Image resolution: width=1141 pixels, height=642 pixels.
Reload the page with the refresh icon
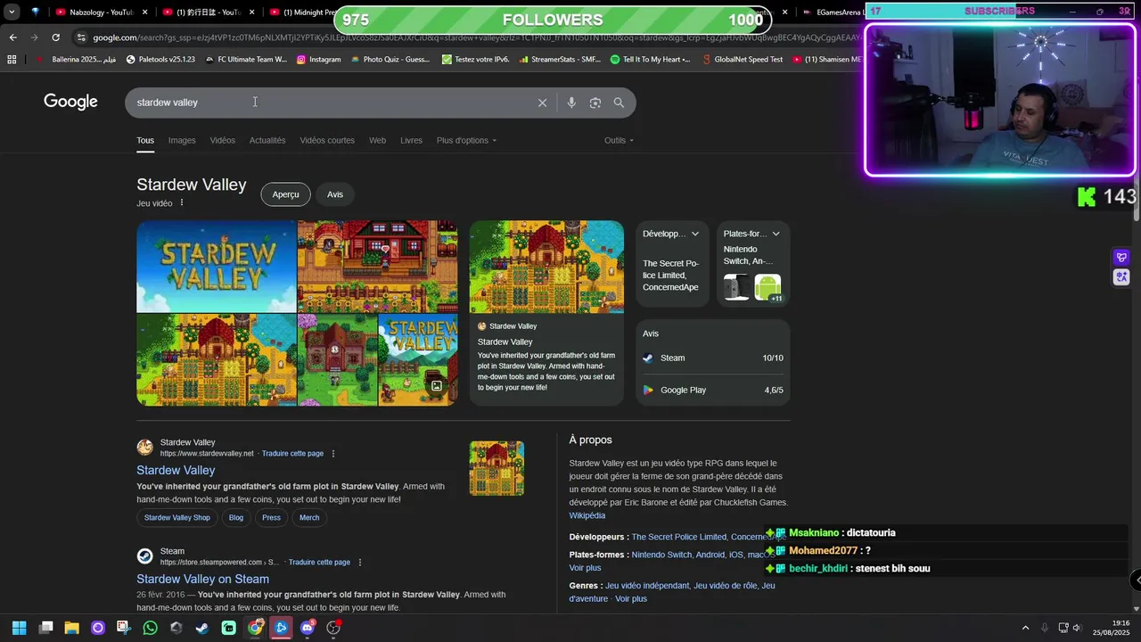coord(55,37)
